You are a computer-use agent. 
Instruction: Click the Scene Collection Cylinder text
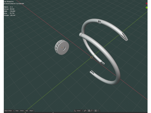pos(14,3)
